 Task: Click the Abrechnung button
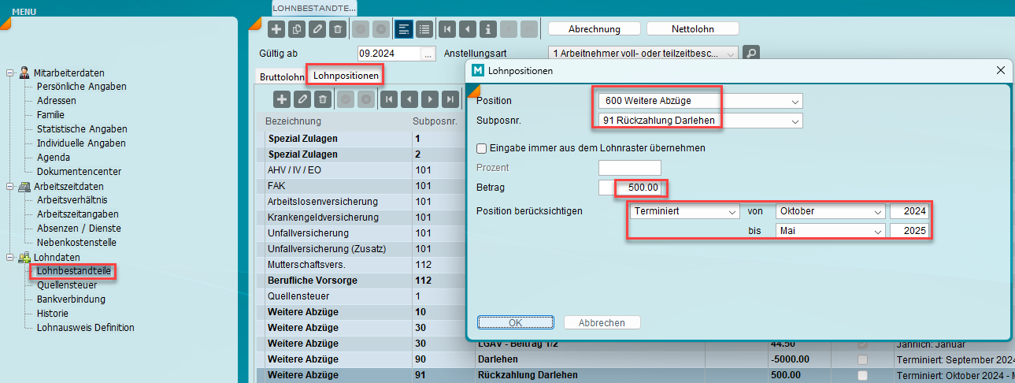point(594,29)
